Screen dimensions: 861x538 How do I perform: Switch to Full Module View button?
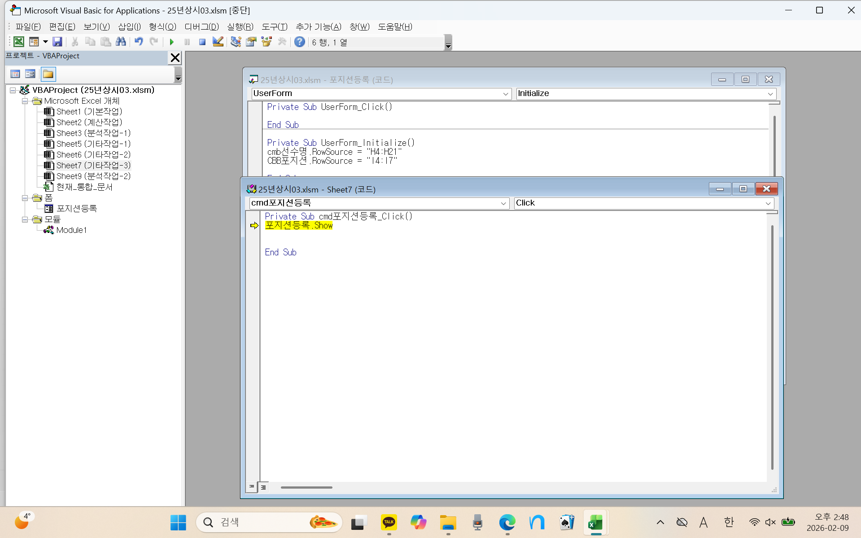(x=264, y=487)
